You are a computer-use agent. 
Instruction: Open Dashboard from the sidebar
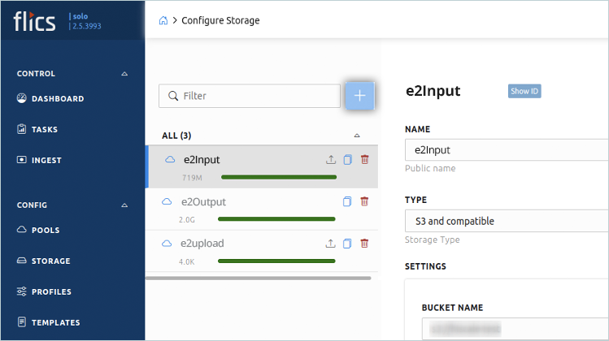[57, 99]
